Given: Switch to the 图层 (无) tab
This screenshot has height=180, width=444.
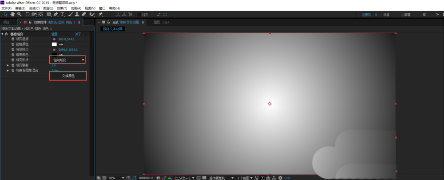Looking at the screenshot, I should pos(161,22).
